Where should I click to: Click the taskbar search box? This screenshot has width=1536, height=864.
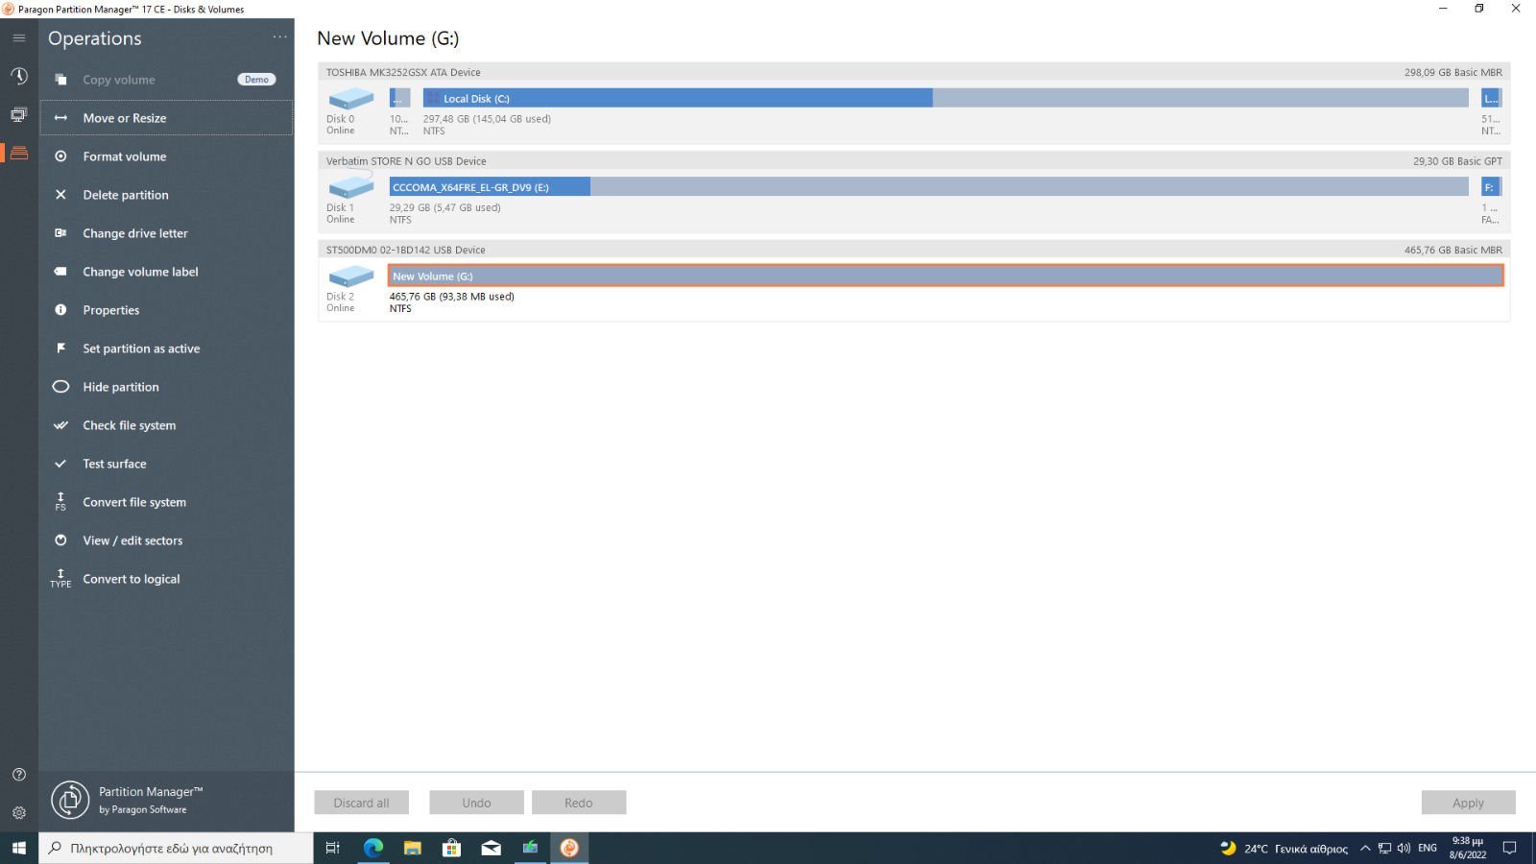pyautogui.click(x=176, y=848)
